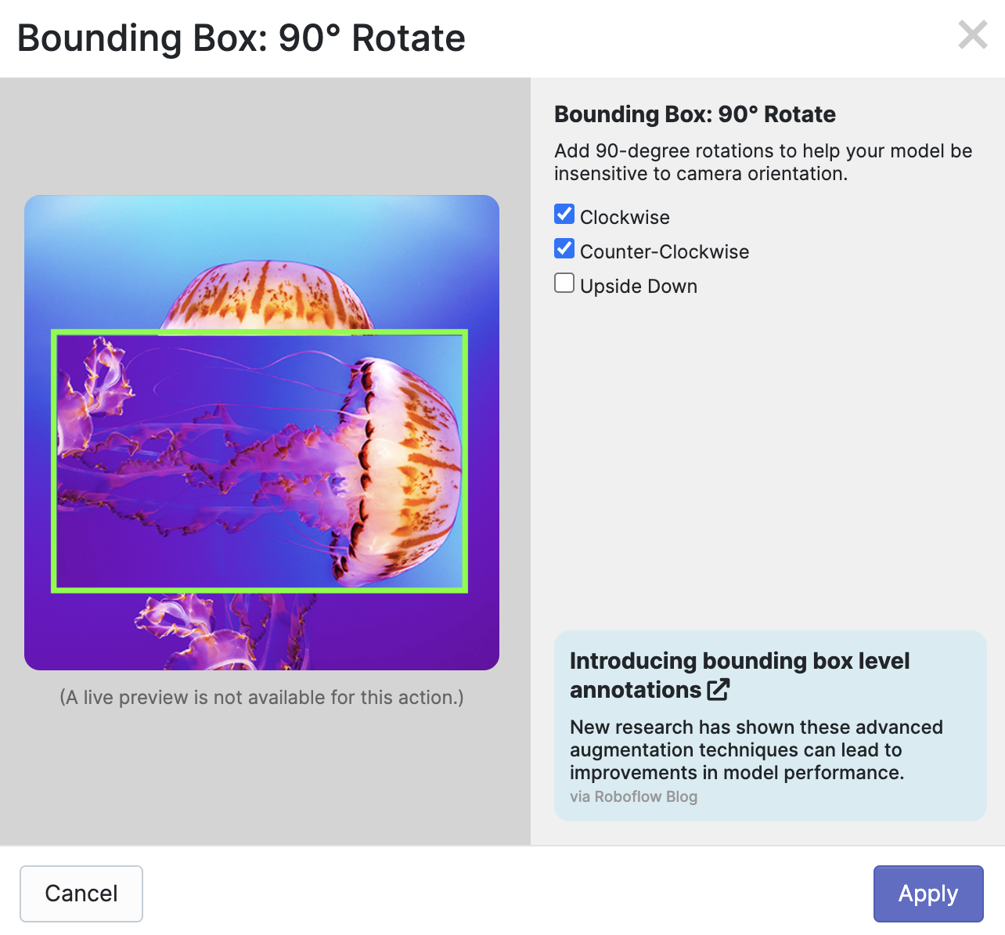Click the bold heading in the right panel
This screenshot has height=935, width=1005.
(694, 114)
